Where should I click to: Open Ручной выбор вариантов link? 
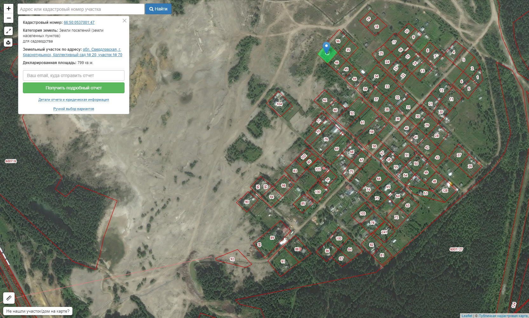point(74,109)
